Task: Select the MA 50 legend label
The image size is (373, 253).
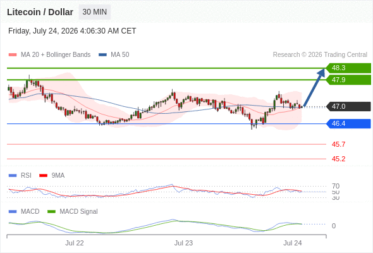Action: [x=120, y=55]
